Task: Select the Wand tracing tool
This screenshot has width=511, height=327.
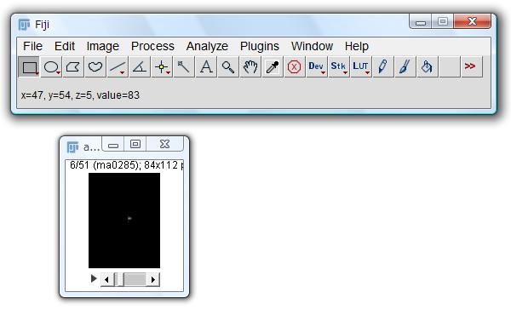Action: click(x=184, y=66)
